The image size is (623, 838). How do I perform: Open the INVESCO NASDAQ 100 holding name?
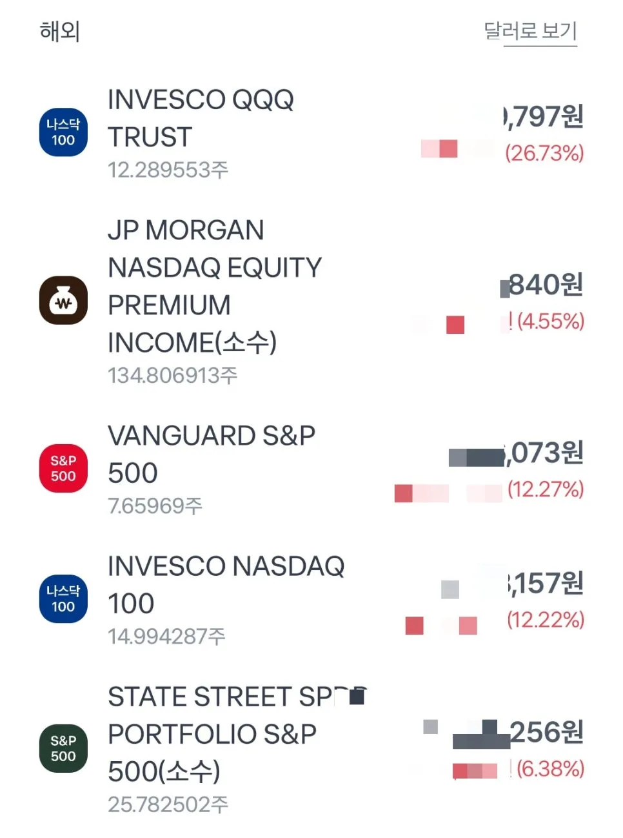click(226, 584)
